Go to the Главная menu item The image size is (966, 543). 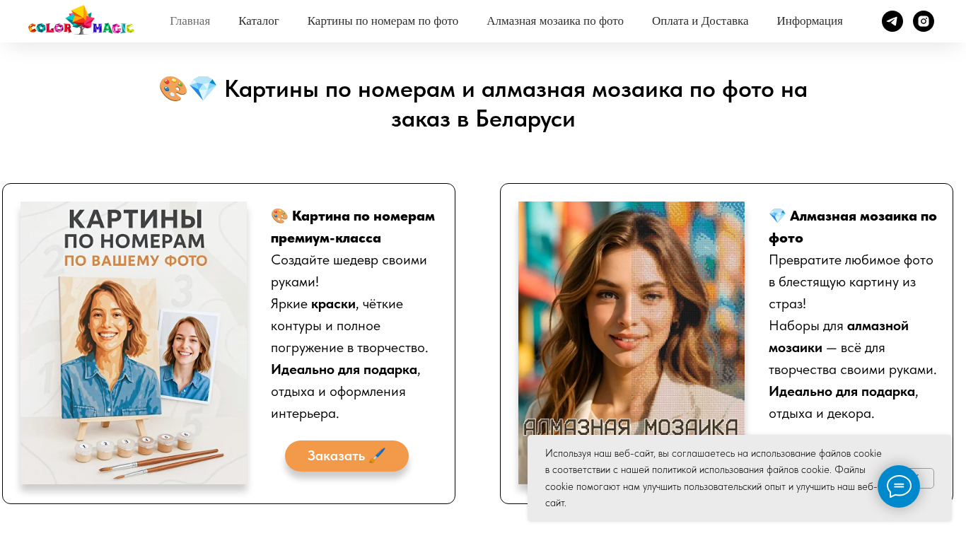pos(190,21)
